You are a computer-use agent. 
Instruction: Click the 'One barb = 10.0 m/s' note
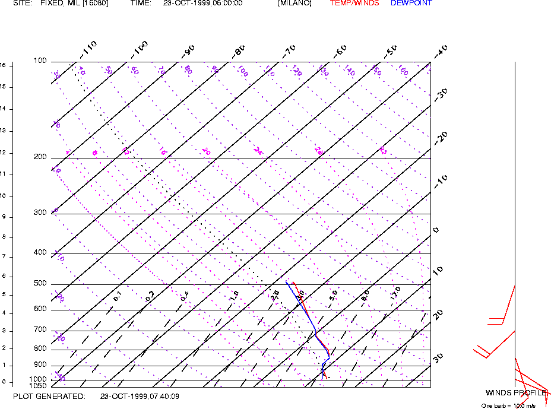(x=508, y=405)
